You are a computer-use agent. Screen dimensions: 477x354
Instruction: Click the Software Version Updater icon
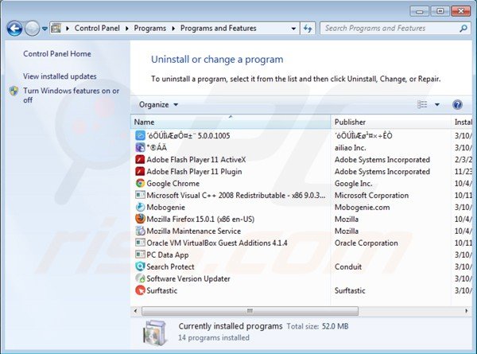pyautogui.click(x=140, y=278)
